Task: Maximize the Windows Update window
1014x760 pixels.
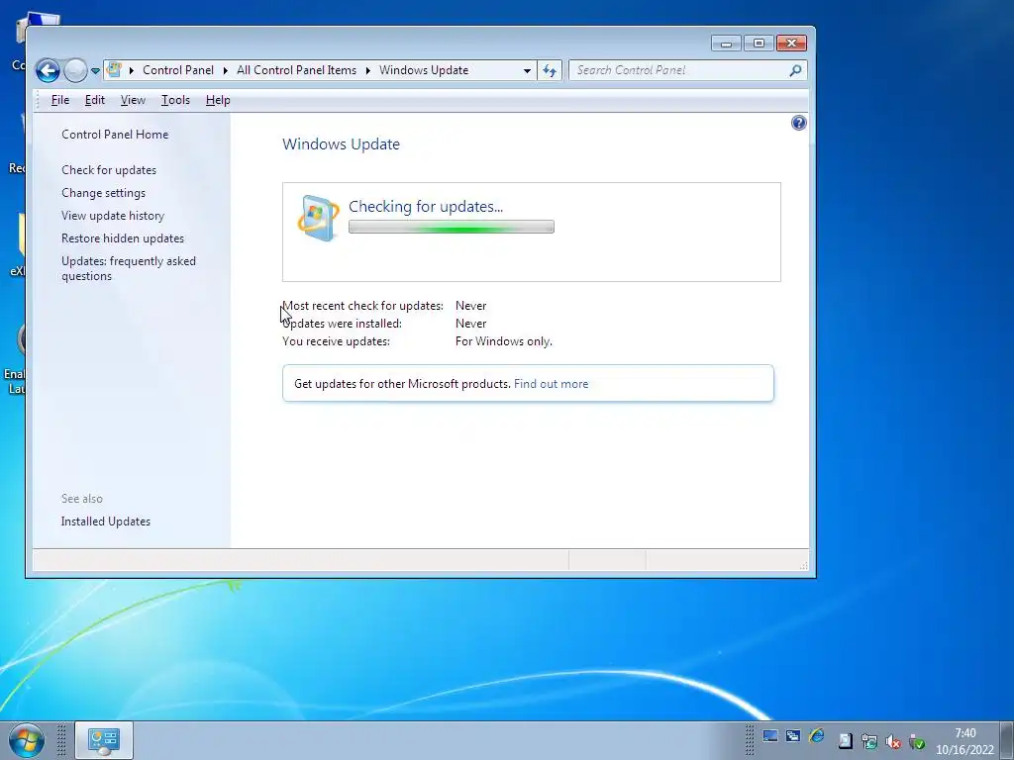Action: [x=759, y=44]
